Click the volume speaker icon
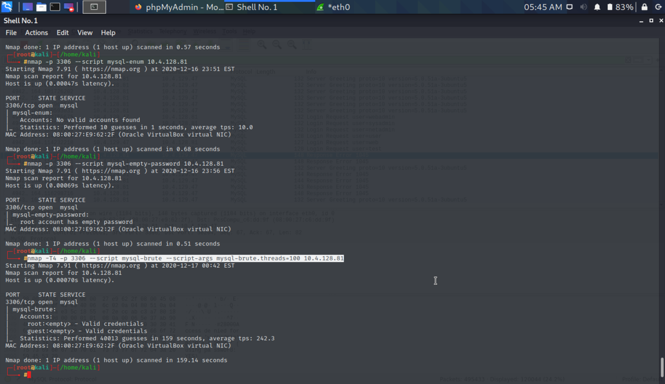The image size is (665, 384). pyautogui.click(x=584, y=7)
